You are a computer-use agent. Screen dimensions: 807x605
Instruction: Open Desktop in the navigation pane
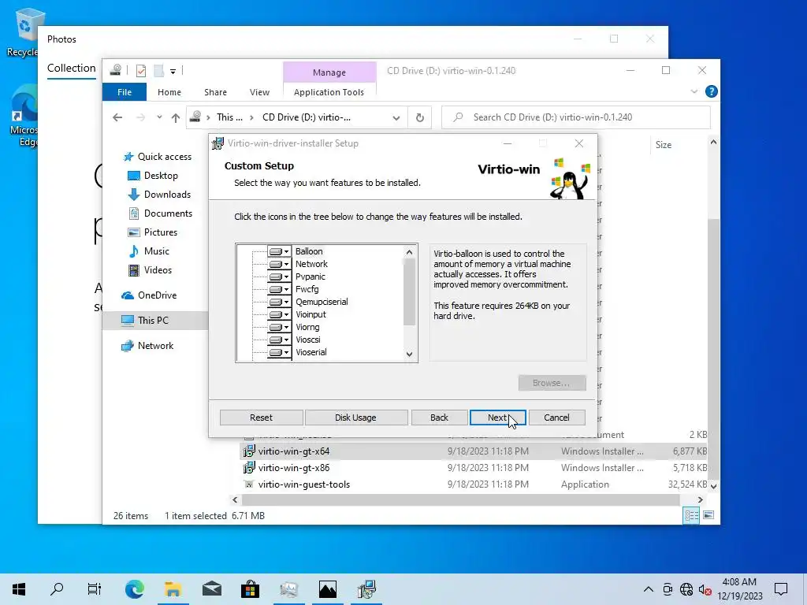tap(152, 176)
